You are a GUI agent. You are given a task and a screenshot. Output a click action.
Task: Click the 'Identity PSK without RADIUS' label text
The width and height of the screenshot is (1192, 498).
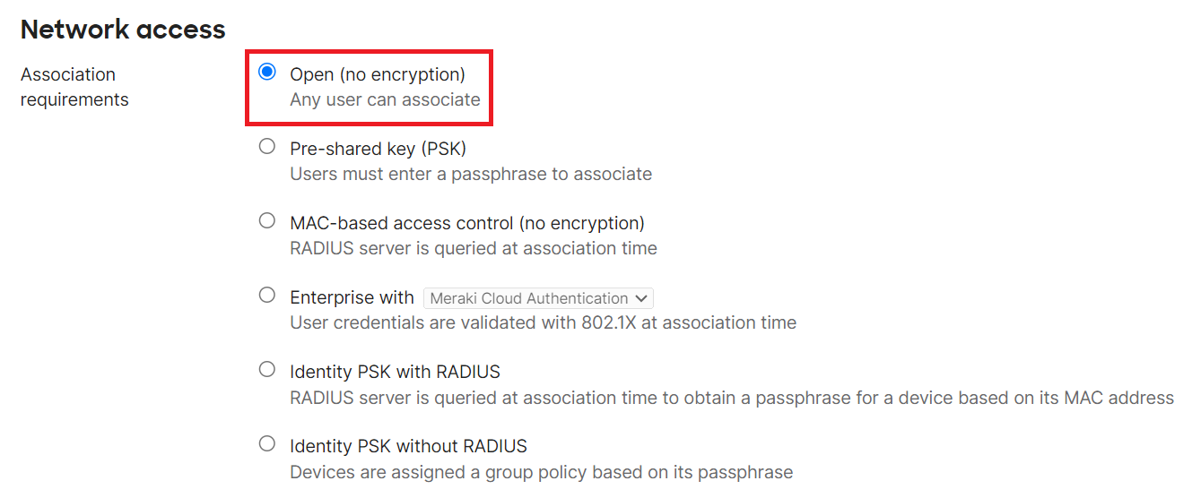408,446
